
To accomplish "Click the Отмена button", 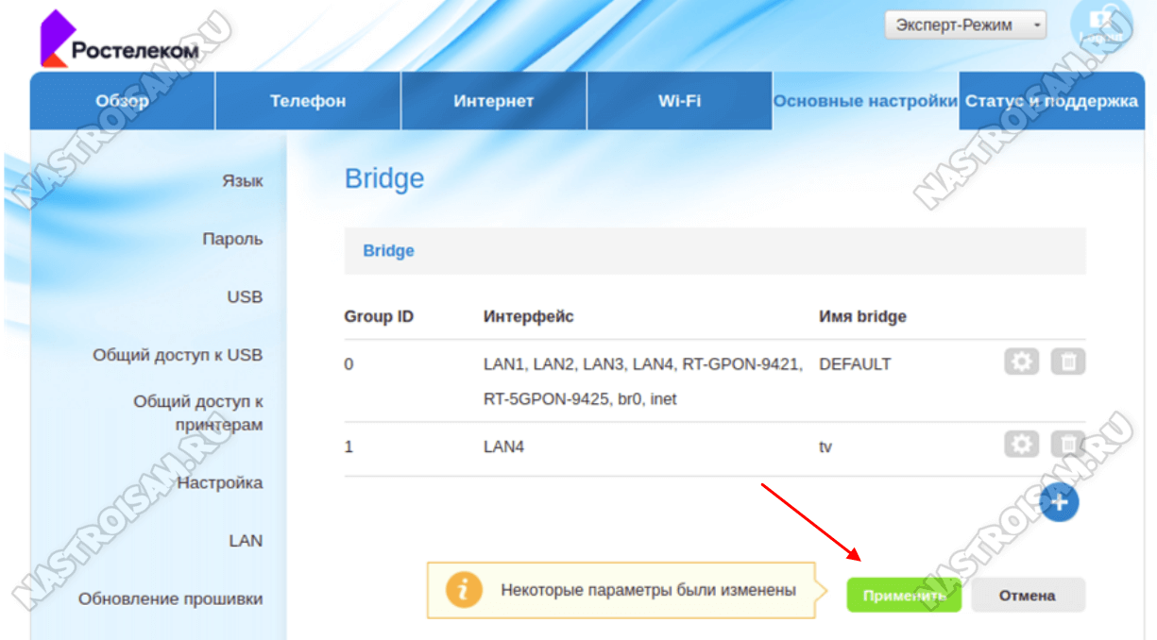I will (1028, 596).
